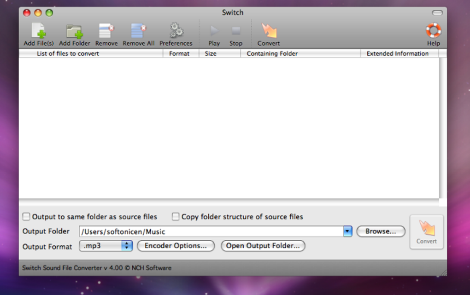Click the Remove All toolbar icon
The width and height of the screenshot is (470, 295).
139,30
